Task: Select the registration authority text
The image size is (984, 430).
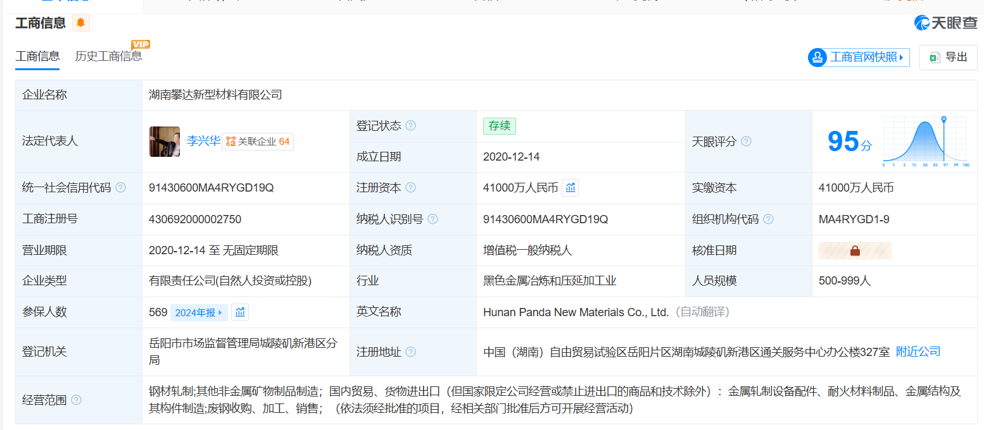Action: click(x=243, y=352)
